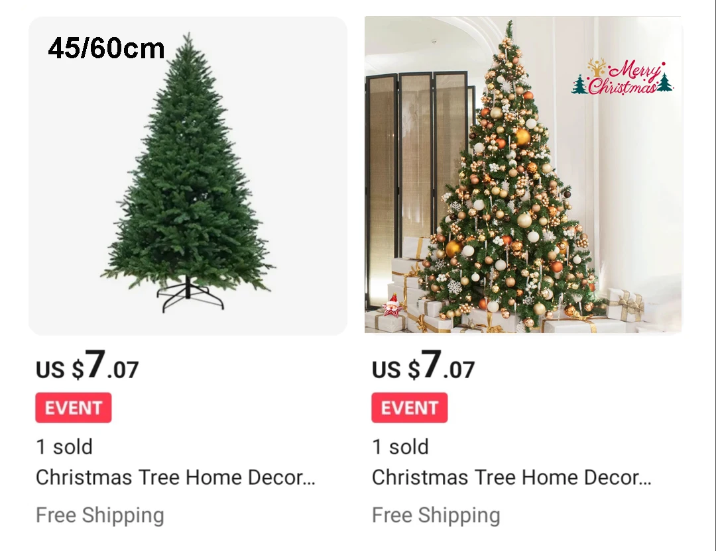
Task: Click the 45/60cm size label on image
Action: [106, 48]
